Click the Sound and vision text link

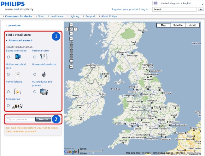tap(16, 51)
